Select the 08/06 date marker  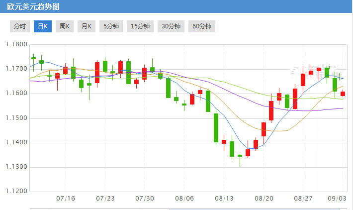[x=184, y=199]
